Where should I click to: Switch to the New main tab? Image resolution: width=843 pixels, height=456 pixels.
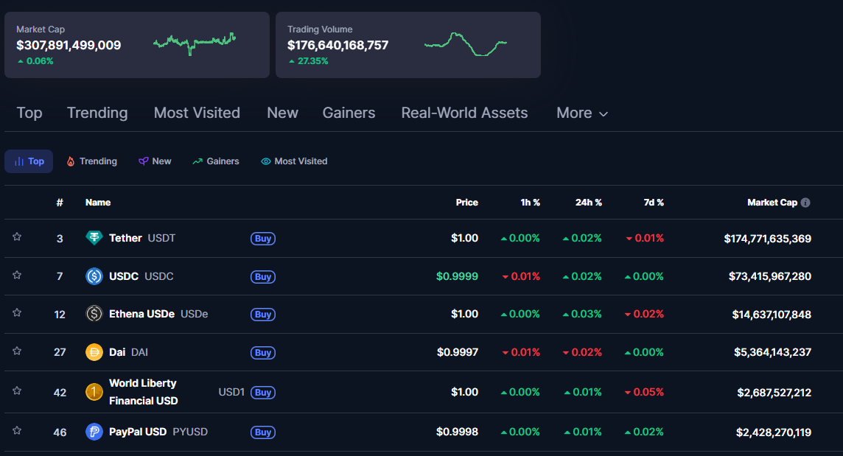[x=282, y=113]
